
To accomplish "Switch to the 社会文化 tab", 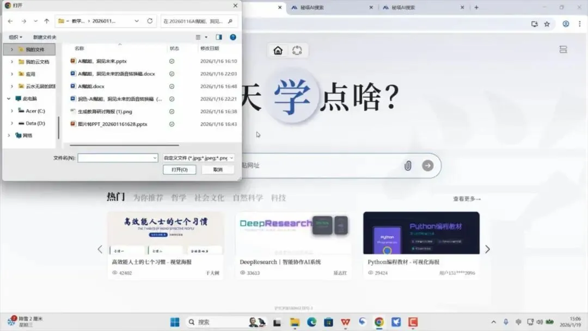I will 209,198.
